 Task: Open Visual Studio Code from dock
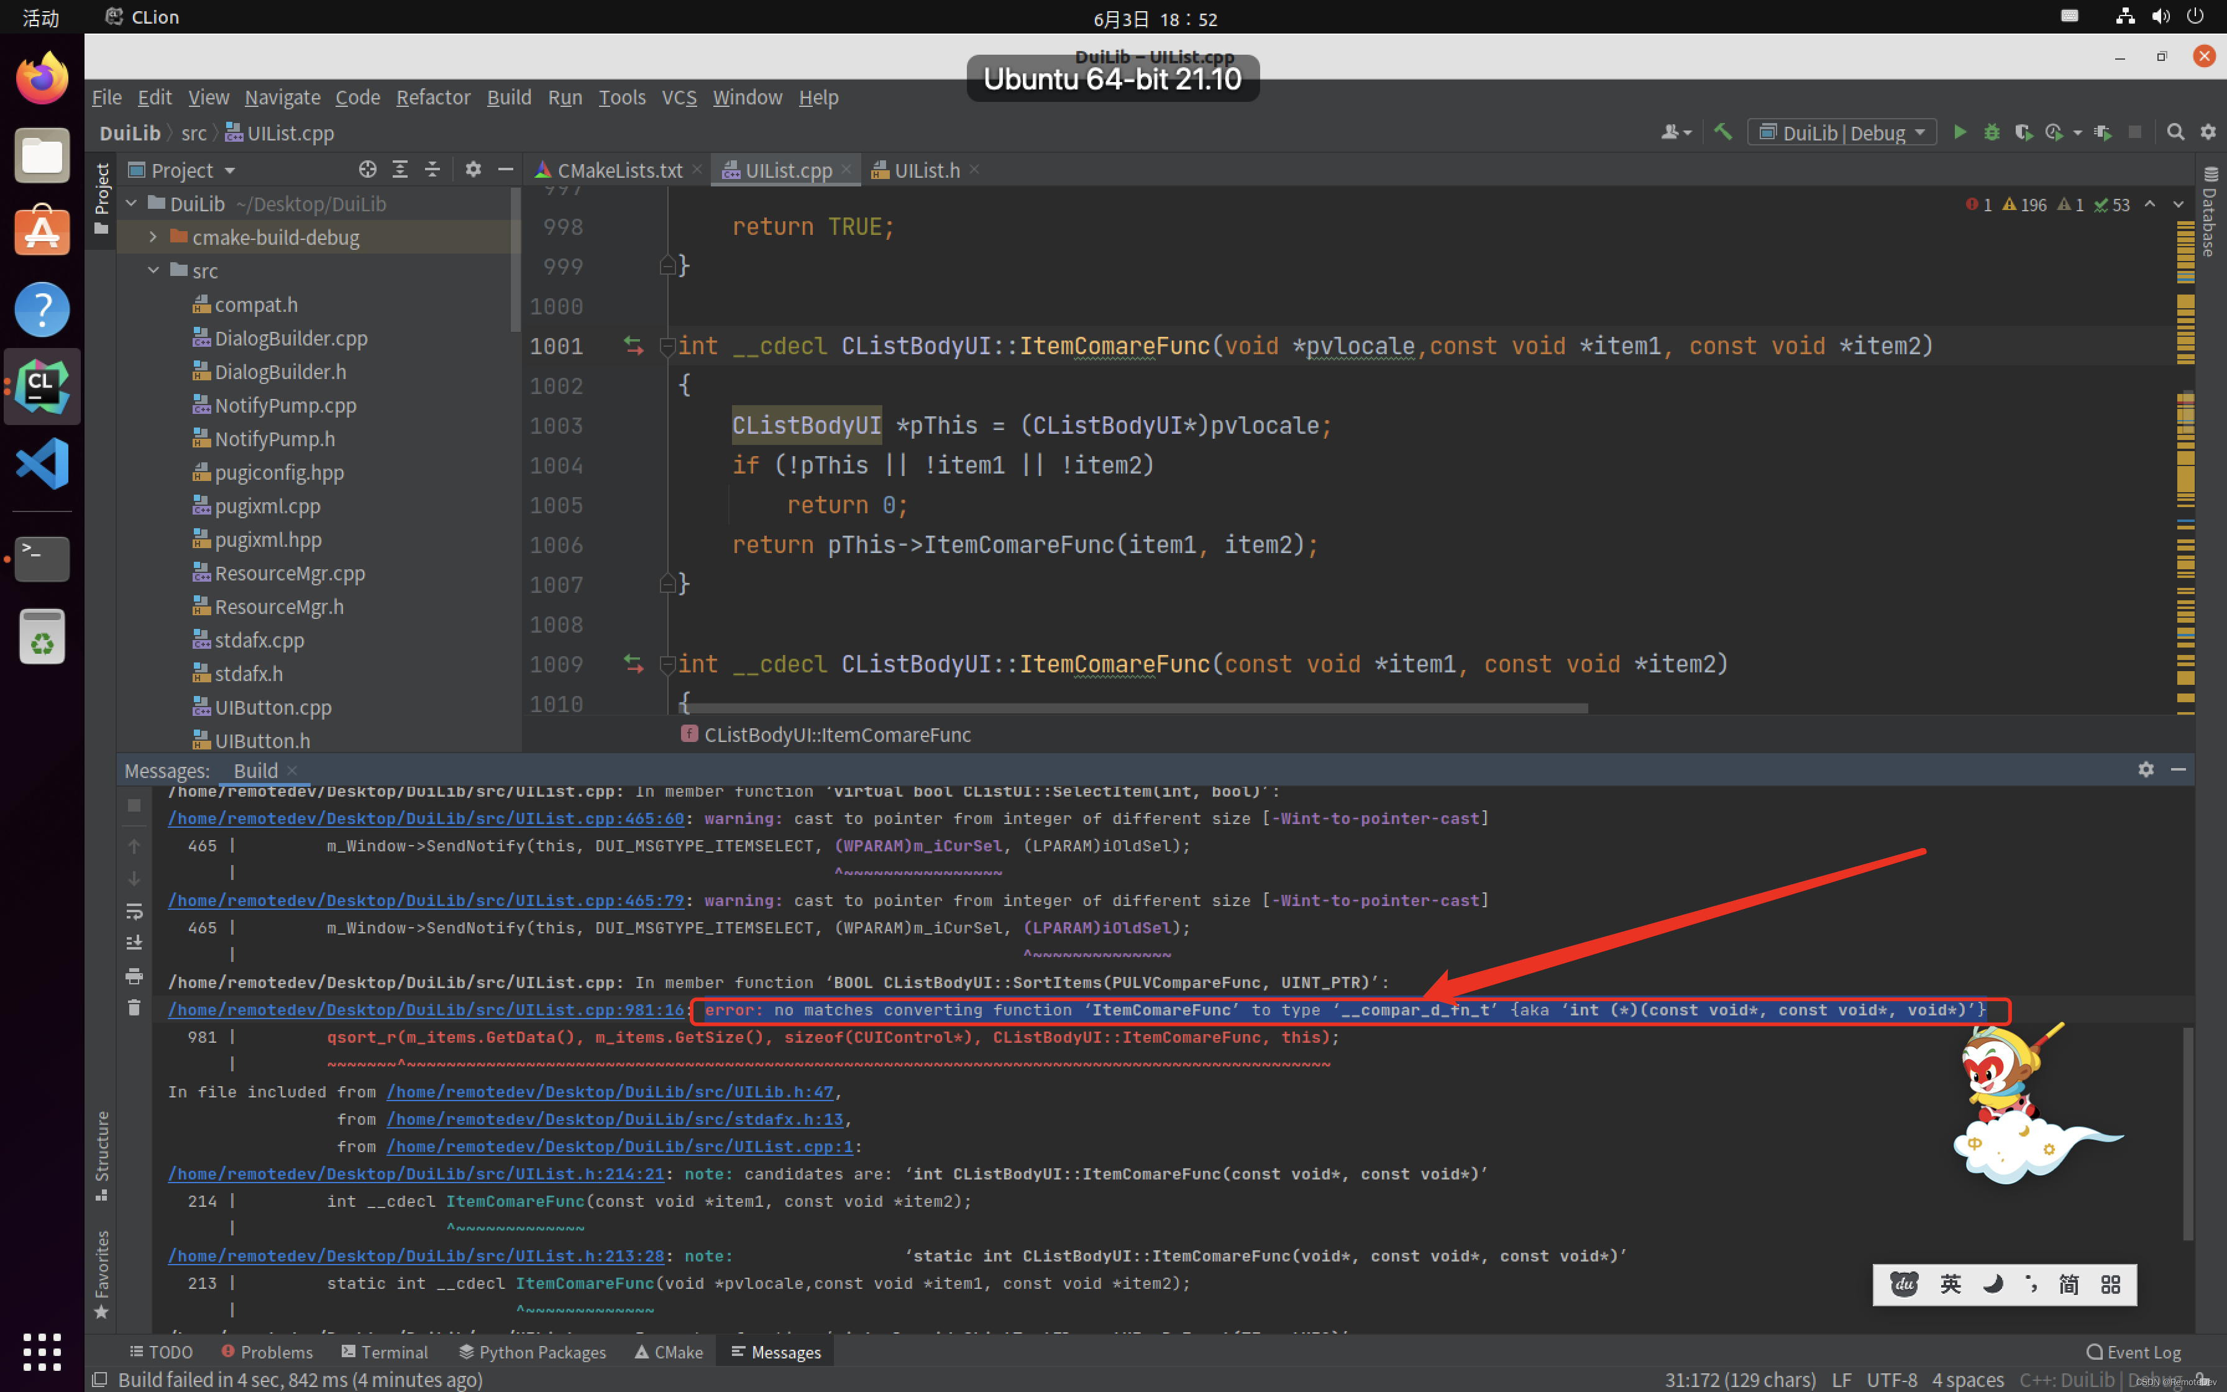pyautogui.click(x=42, y=464)
